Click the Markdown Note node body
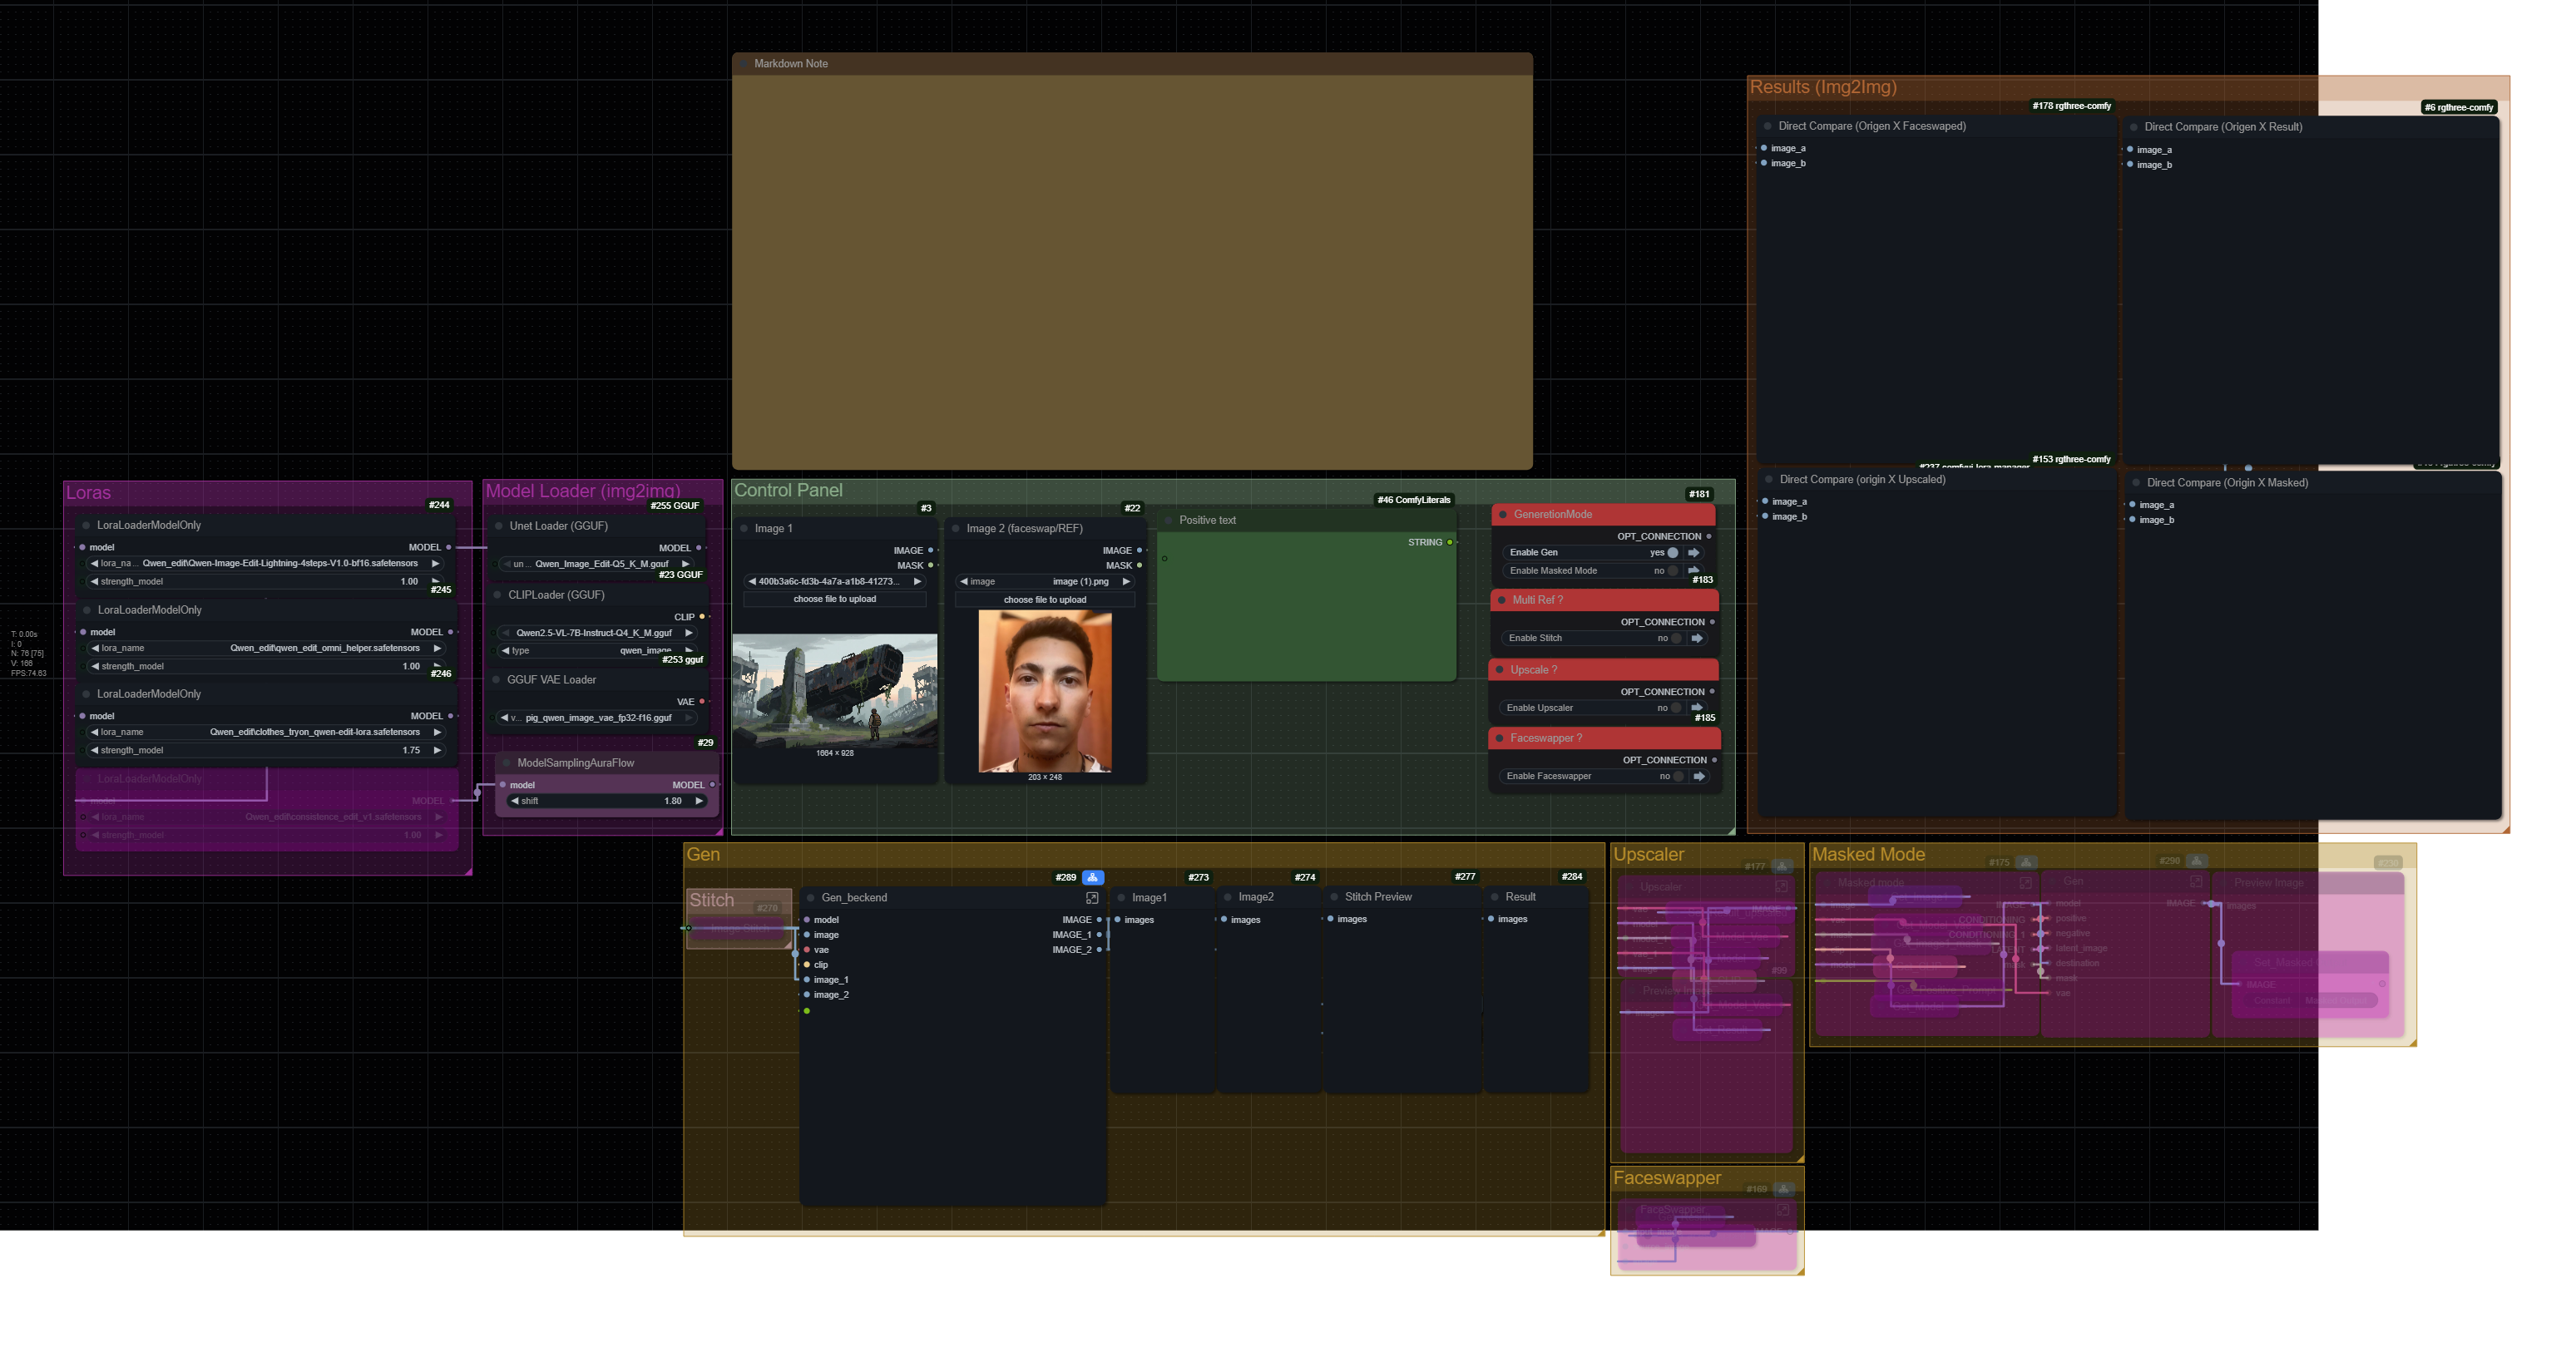2576x1367 pixels. (1132, 271)
